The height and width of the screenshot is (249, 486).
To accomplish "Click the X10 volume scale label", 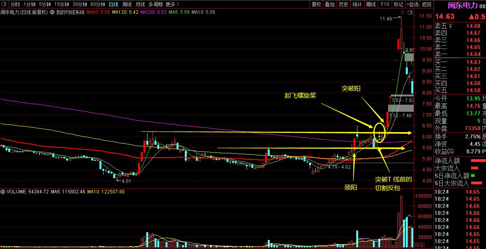I will coord(420,245).
